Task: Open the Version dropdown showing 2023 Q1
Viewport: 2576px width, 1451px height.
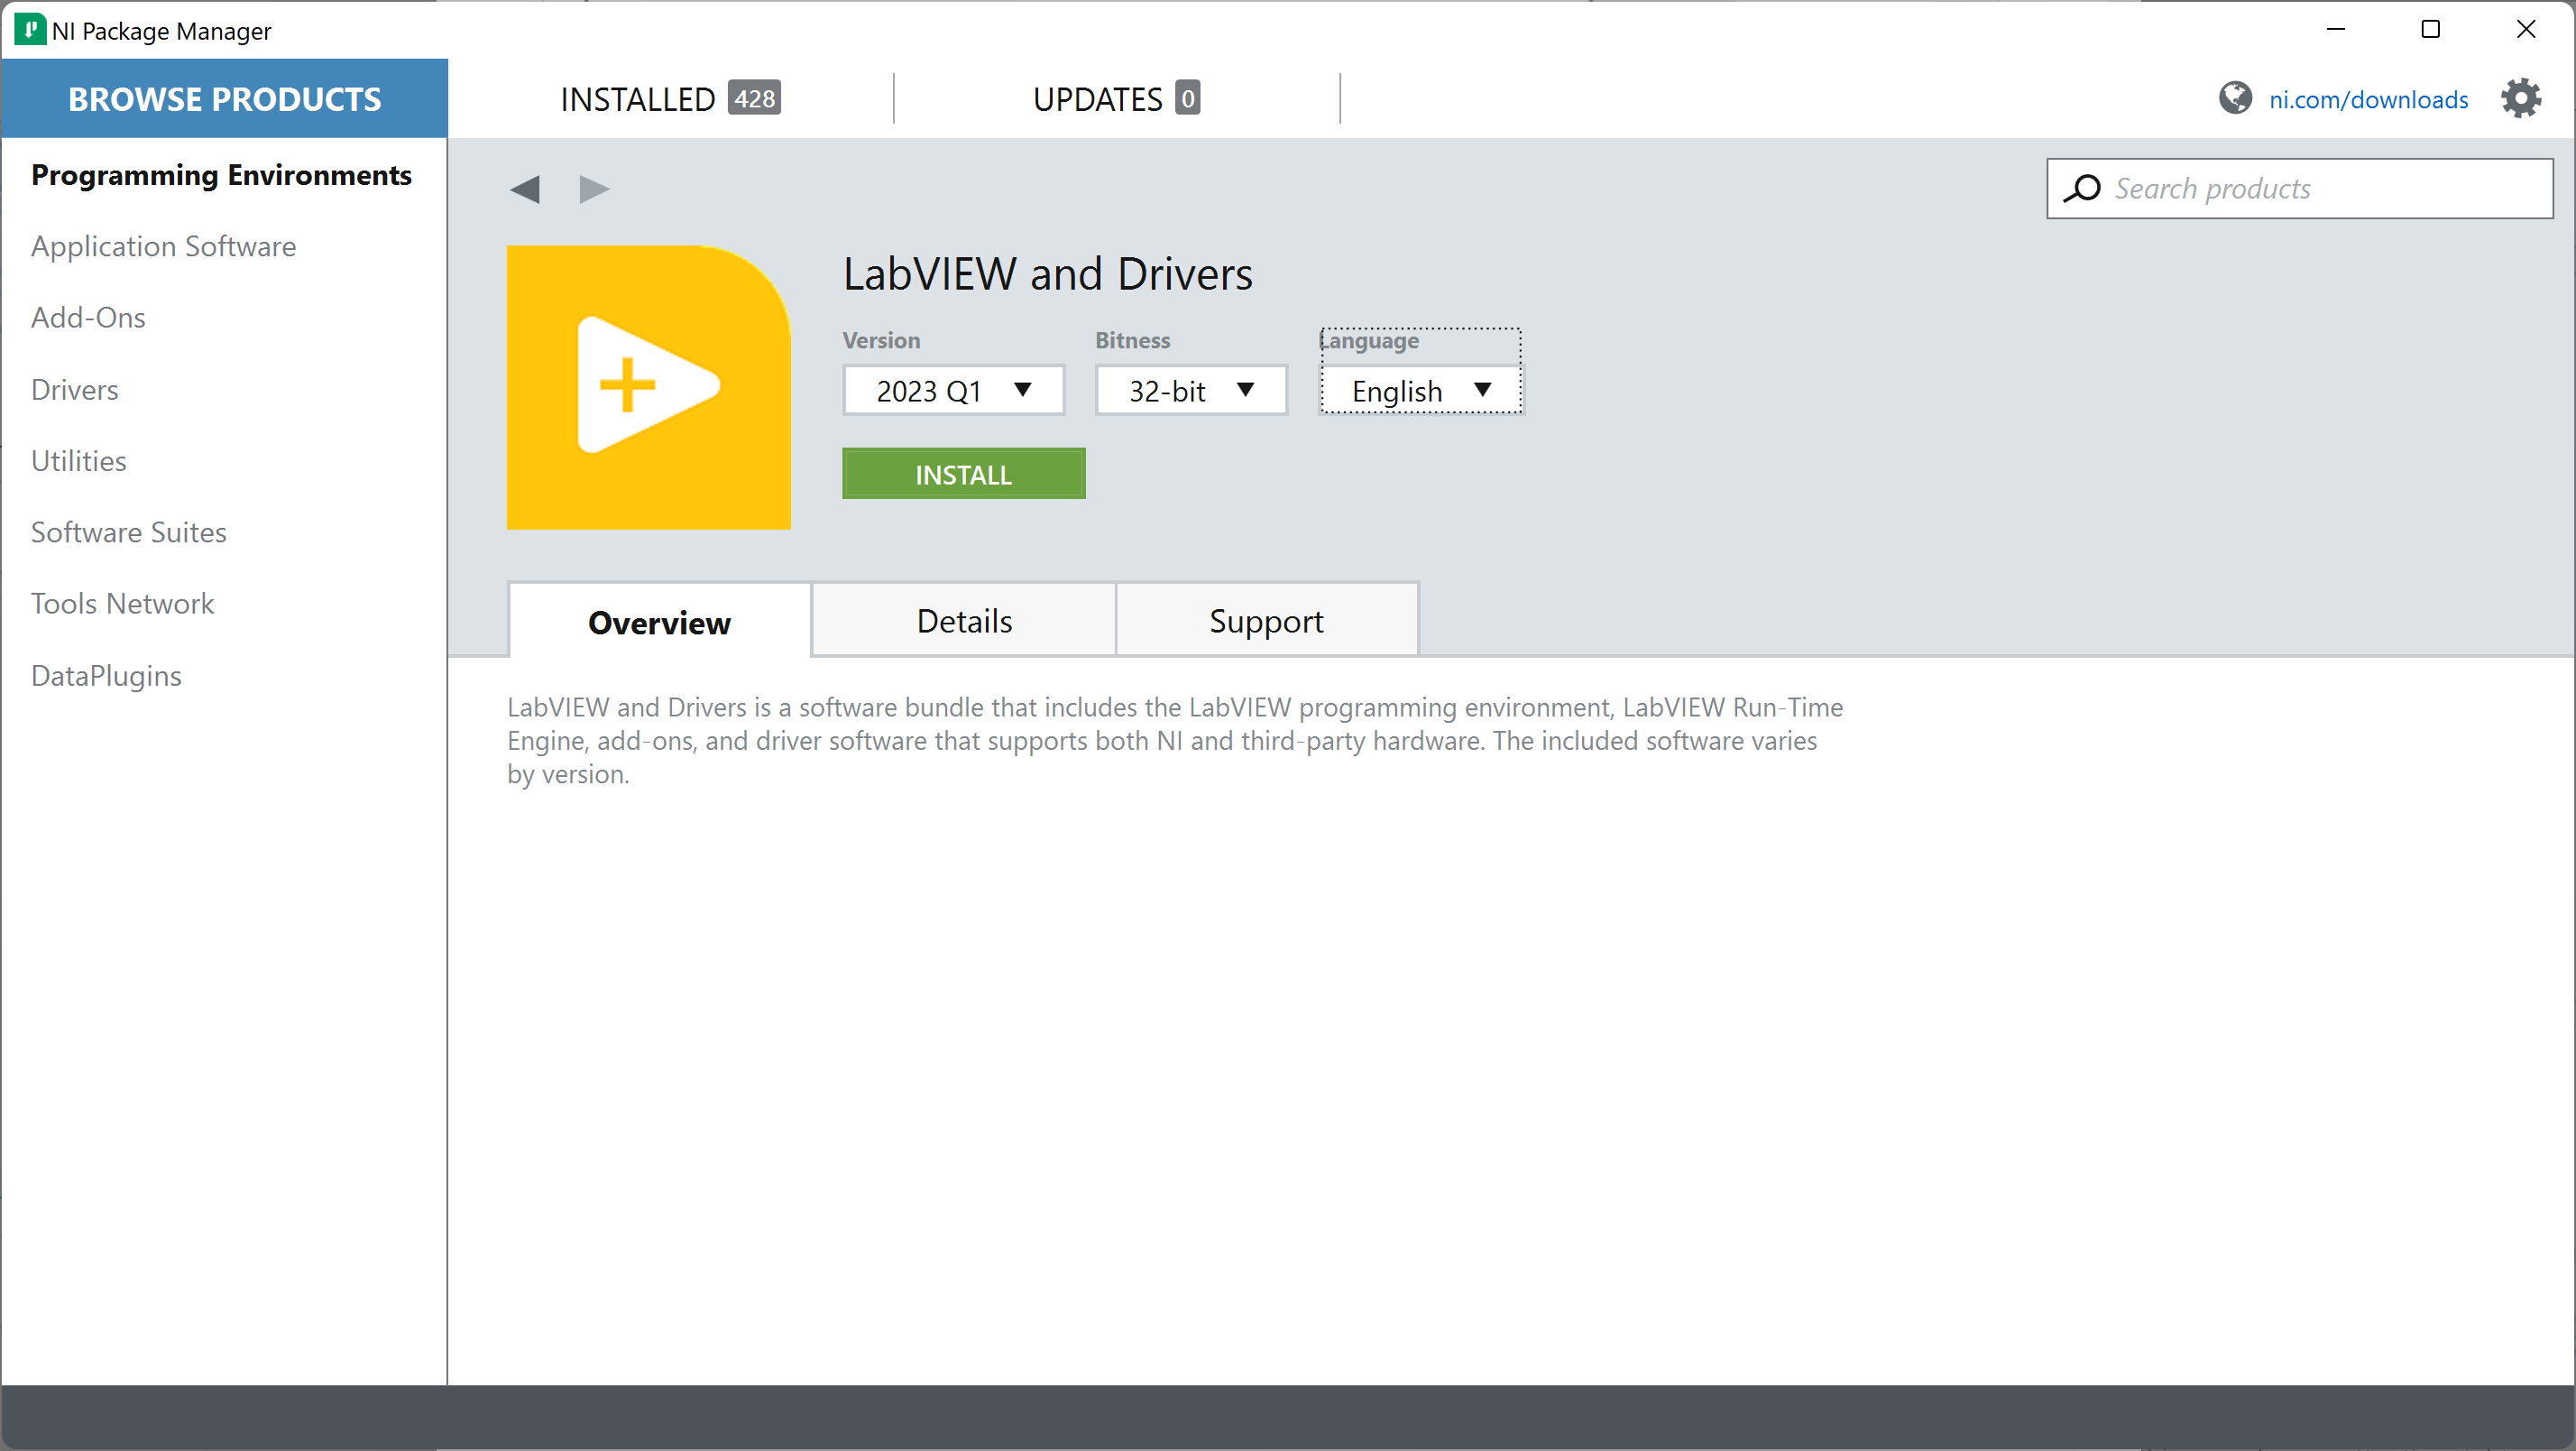Action: pyautogui.click(x=953, y=390)
